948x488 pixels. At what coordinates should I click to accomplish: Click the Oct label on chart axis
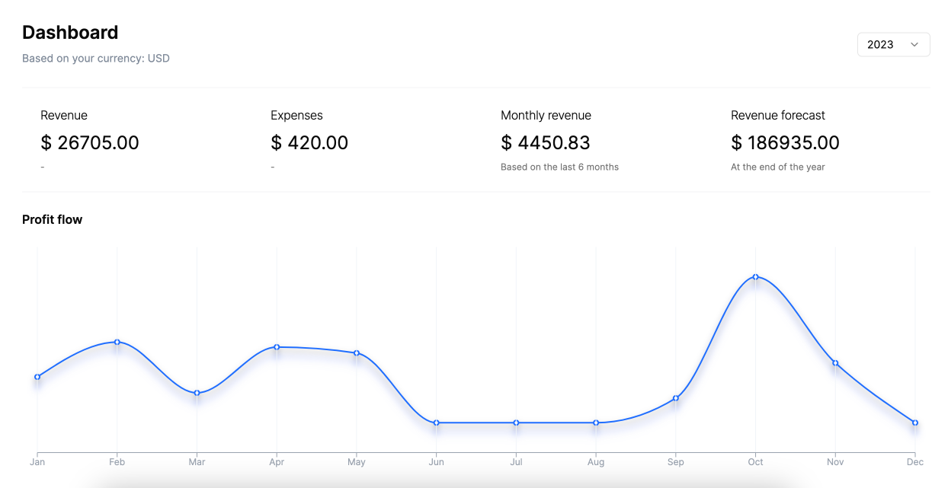tap(755, 462)
